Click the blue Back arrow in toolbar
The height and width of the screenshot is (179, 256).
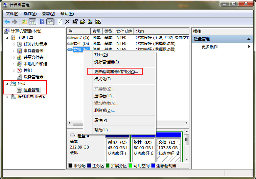[x=7, y=22]
